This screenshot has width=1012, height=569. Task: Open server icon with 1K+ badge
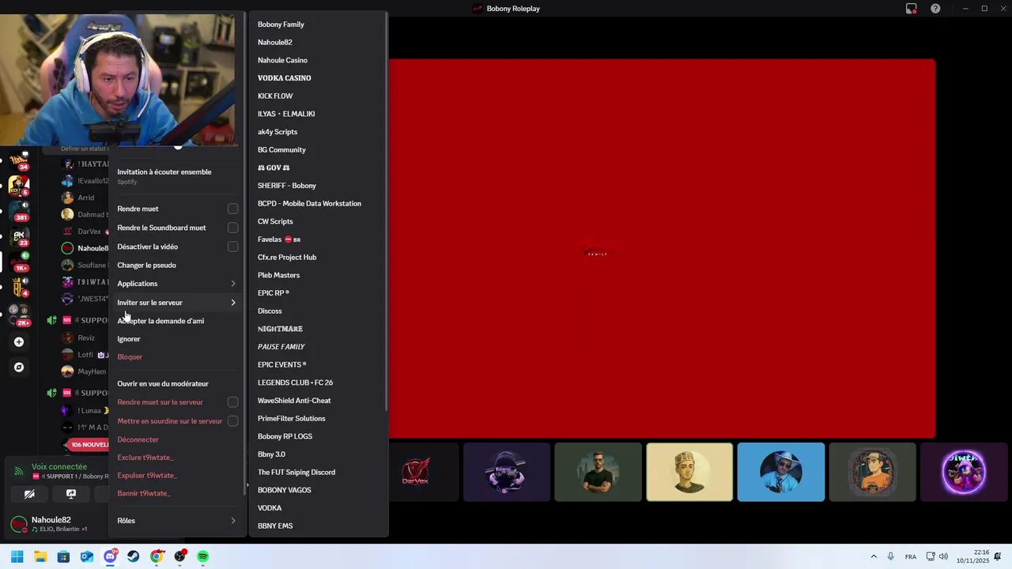coord(20,261)
